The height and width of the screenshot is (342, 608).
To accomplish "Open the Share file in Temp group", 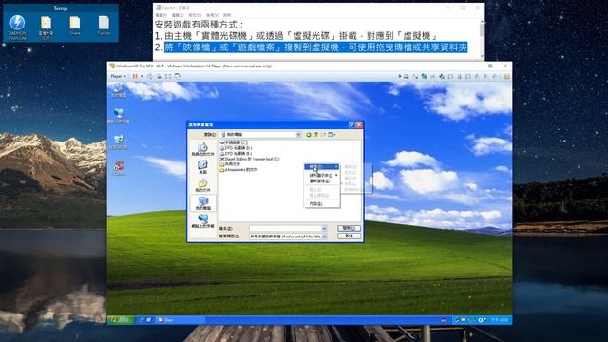I will (75, 27).
